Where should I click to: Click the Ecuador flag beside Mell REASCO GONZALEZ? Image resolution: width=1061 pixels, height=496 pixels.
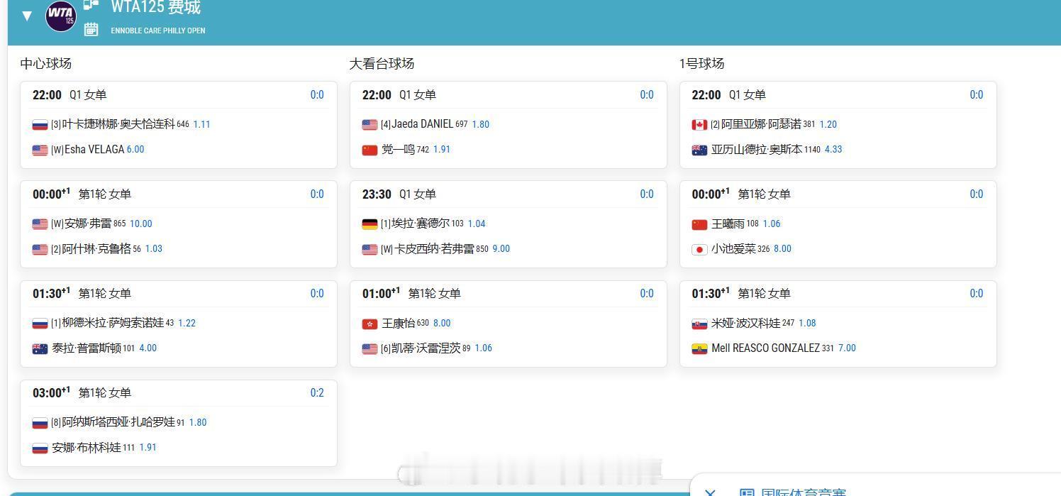699,349
